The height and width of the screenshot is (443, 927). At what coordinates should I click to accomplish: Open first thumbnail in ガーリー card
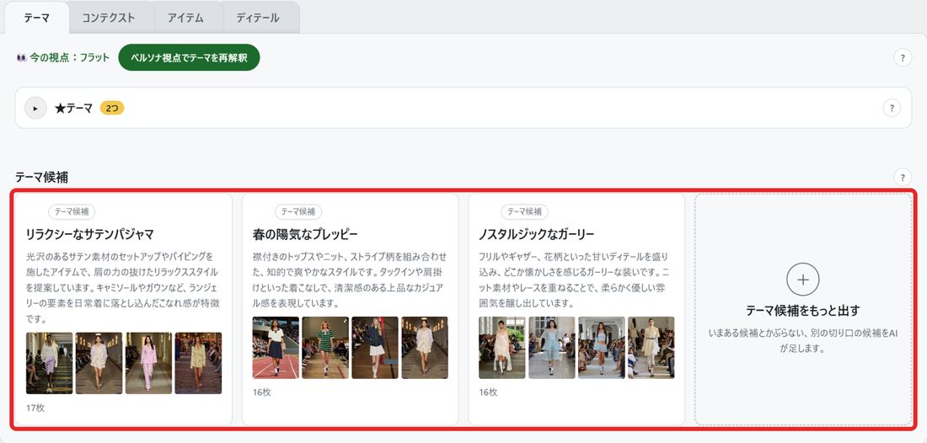[502, 347]
